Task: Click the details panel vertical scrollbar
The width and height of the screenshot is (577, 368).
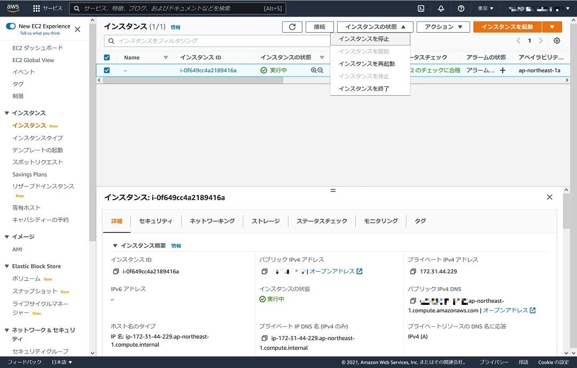Action: [x=566, y=211]
